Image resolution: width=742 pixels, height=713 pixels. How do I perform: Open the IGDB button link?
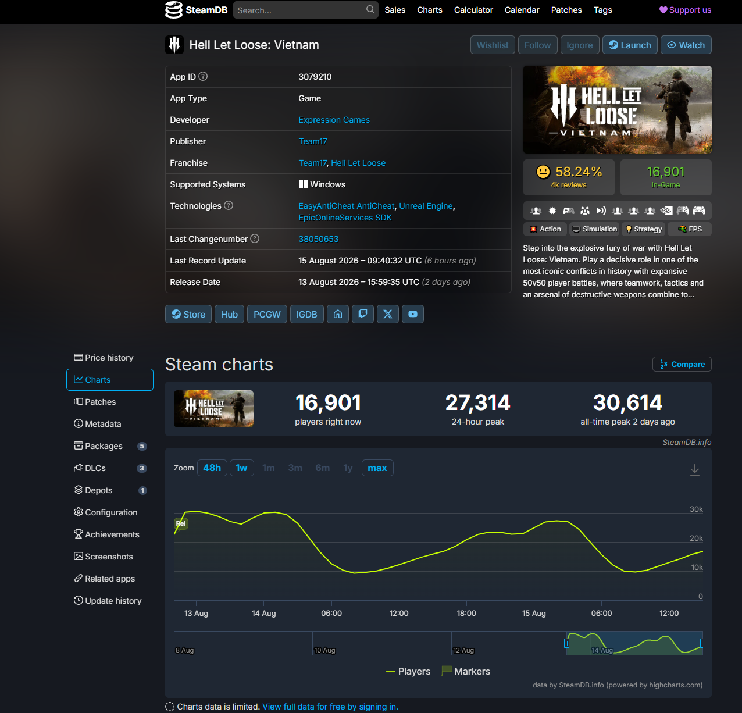307,314
